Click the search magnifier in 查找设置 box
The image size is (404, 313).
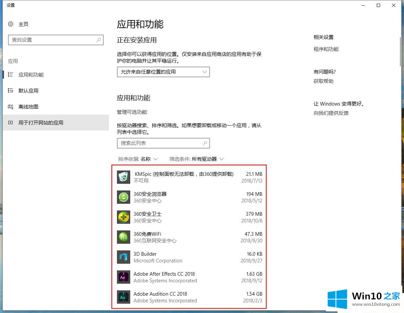[99, 40]
